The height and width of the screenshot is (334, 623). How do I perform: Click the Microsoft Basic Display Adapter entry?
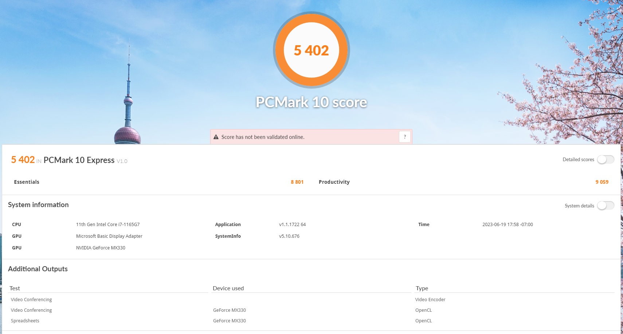tap(109, 236)
